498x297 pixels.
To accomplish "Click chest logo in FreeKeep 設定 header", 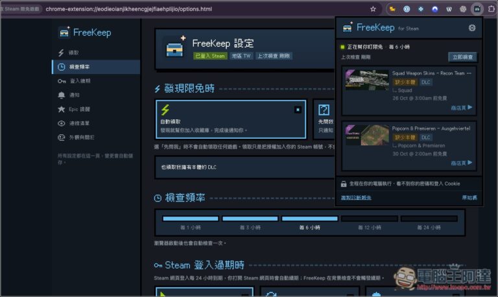I will 176,47.
